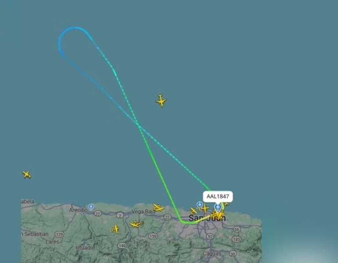Click the top of the blue flight path loop

tap(75, 27)
